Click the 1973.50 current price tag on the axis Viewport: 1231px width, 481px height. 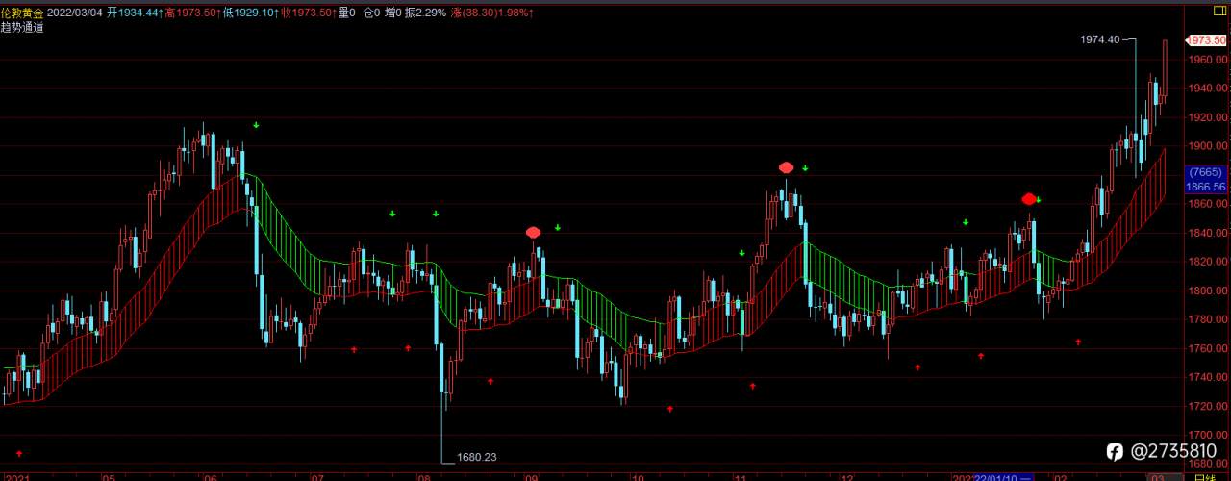point(1206,40)
